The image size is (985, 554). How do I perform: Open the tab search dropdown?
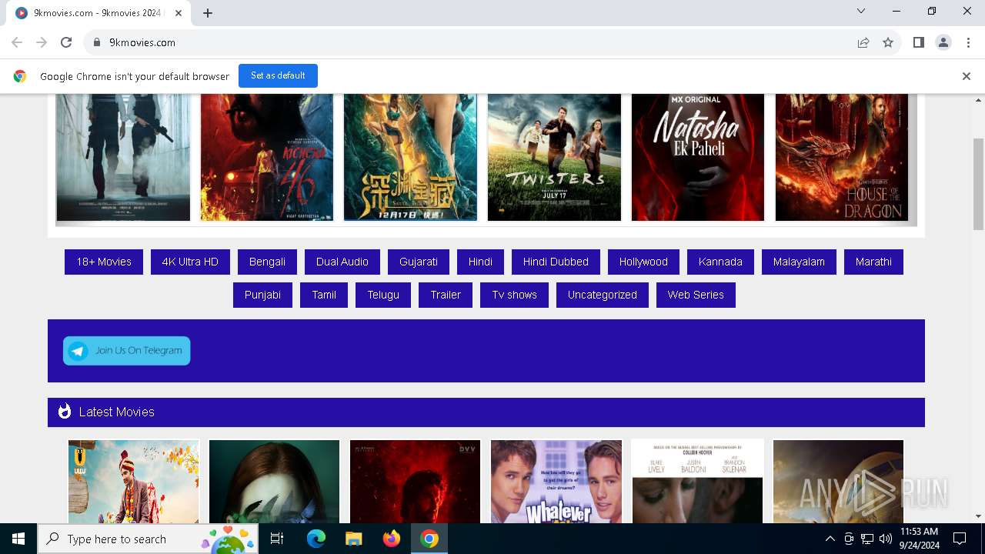point(861,11)
